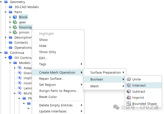164x114 pixels.
Task: Click Assign Parts to Regions option
Action: tap(59, 91)
